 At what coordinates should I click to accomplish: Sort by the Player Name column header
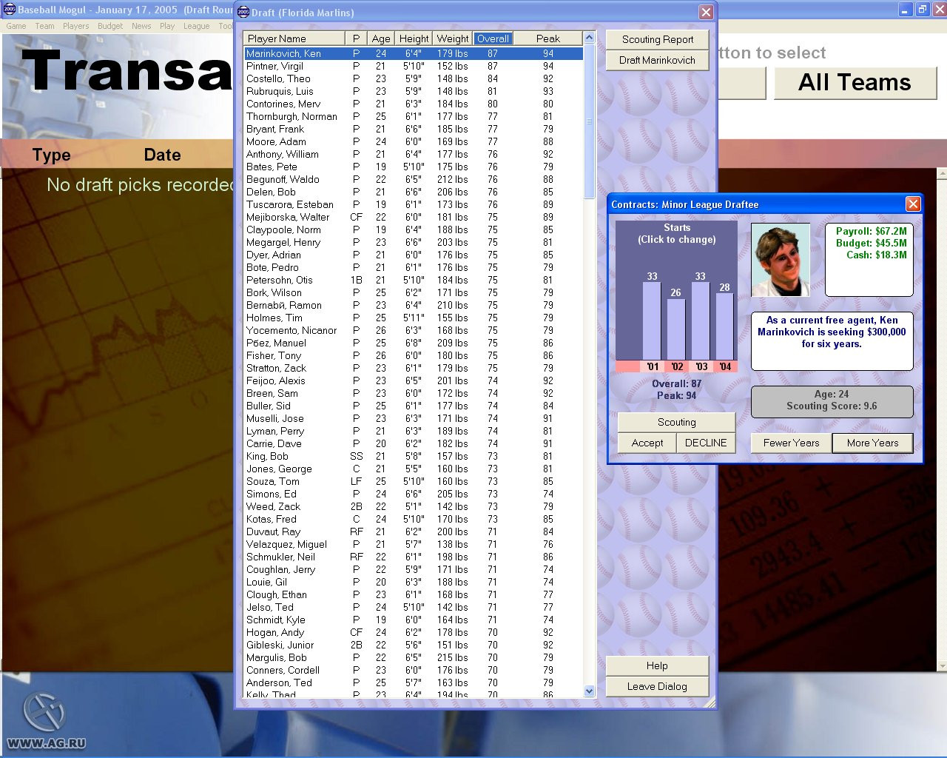(x=294, y=38)
